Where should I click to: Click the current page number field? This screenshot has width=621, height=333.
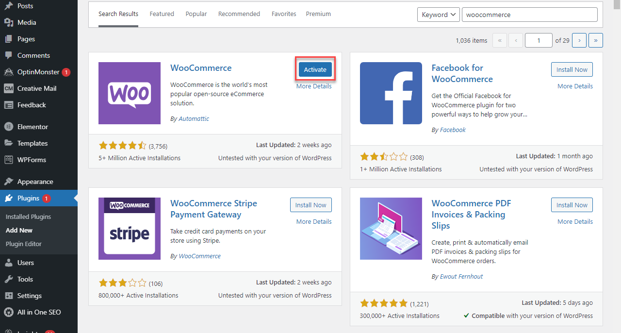coord(539,40)
